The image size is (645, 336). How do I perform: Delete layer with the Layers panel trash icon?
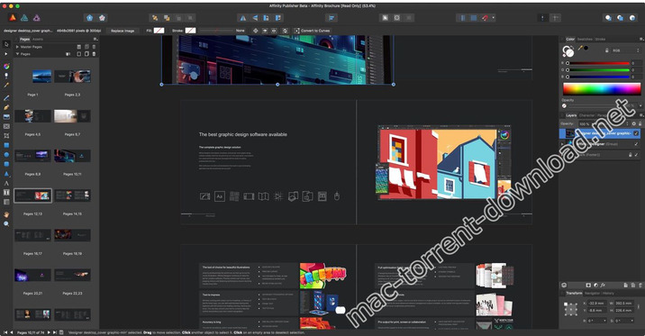tap(640, 285)
